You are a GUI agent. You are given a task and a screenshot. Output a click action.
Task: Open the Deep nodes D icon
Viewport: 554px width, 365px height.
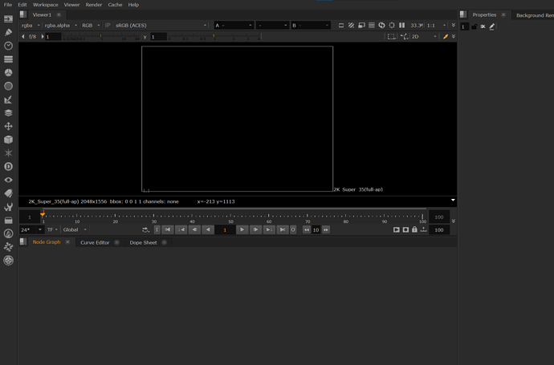[x=8, y=166]
